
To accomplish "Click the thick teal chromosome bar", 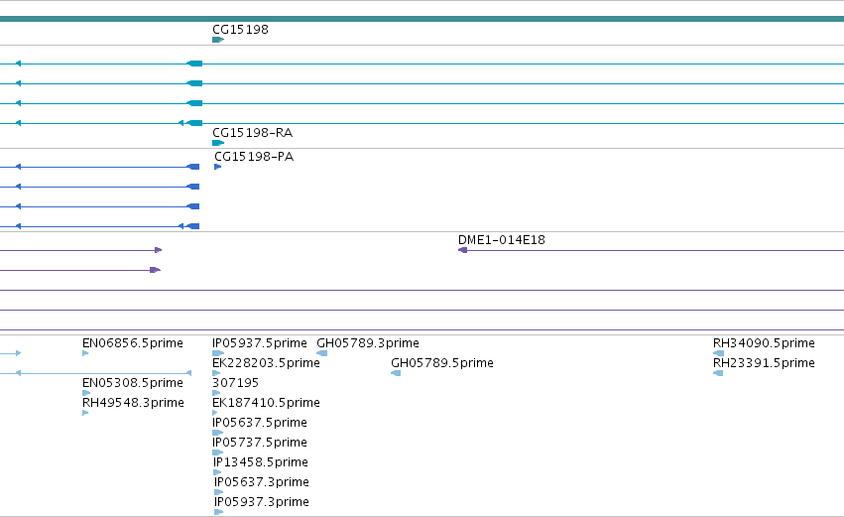I will [422, 19].
